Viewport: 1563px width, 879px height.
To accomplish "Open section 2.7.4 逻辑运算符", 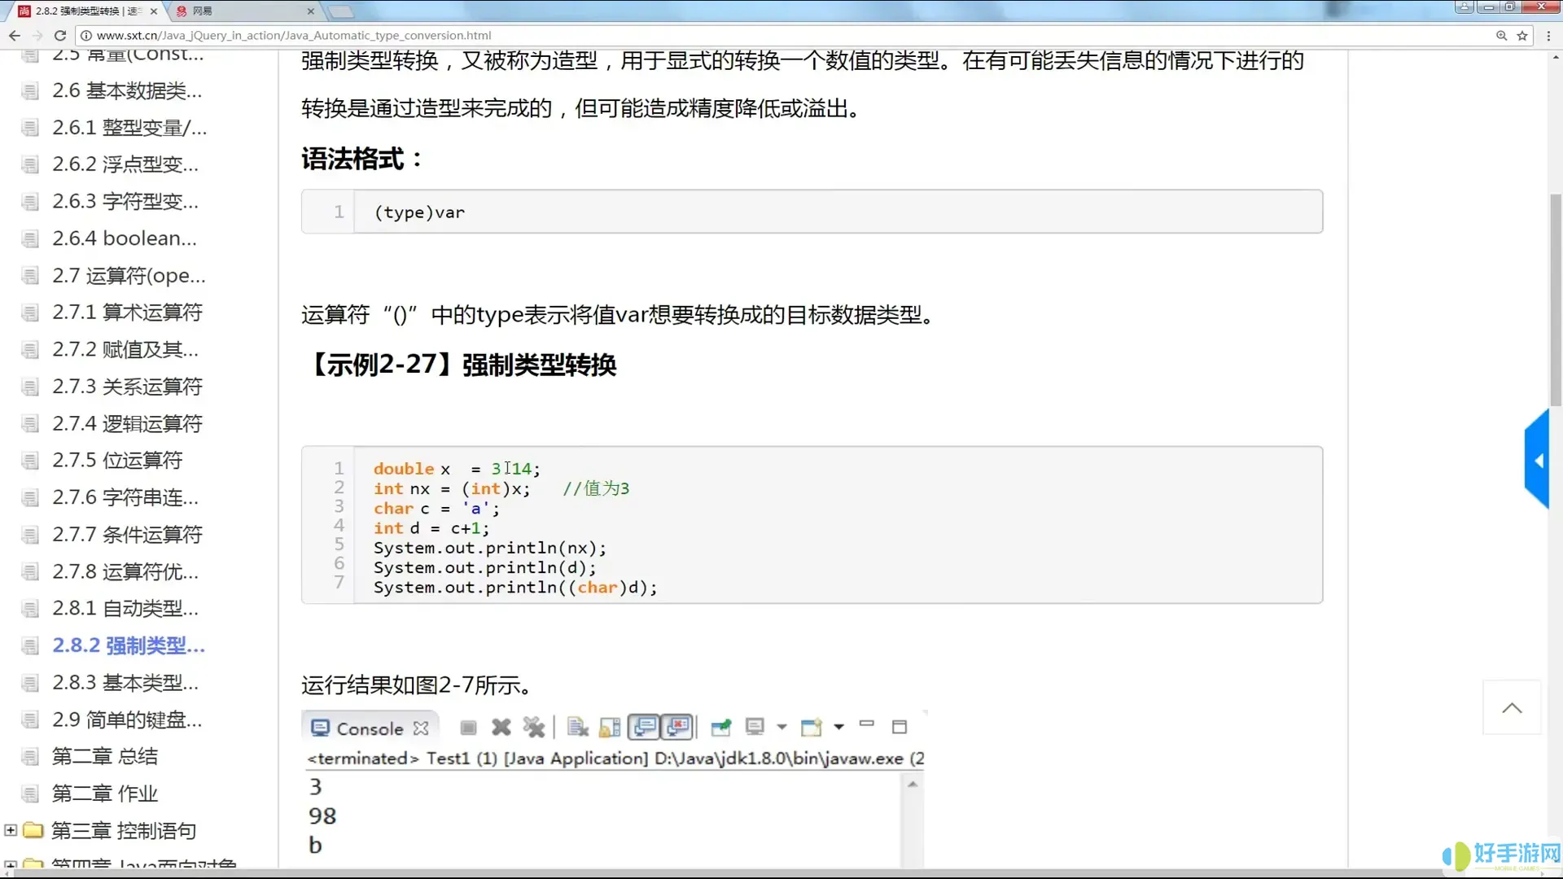I will point(127,424).
